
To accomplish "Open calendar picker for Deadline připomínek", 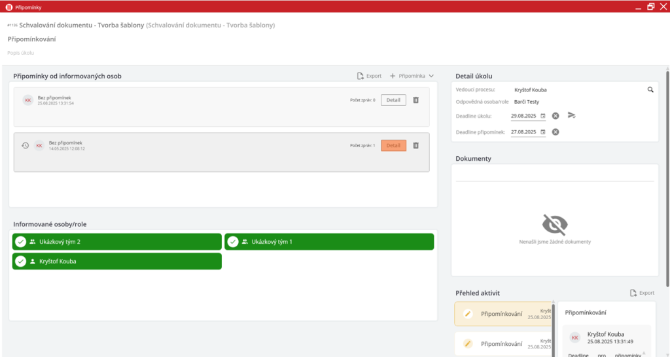I will [542, 132].
